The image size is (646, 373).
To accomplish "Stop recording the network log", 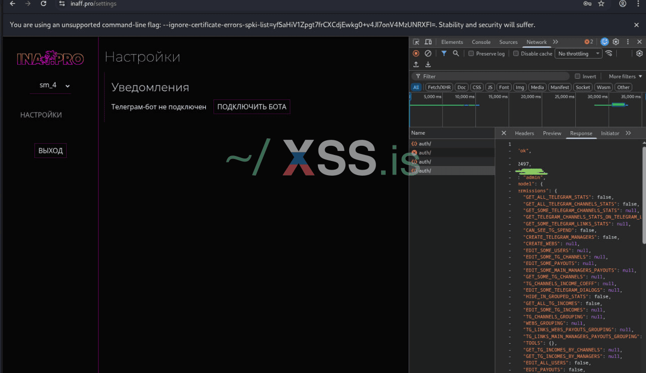I will click(416, 54).
